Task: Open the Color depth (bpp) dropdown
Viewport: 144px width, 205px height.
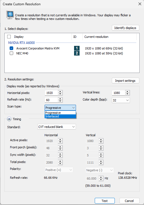Action: 121,100
